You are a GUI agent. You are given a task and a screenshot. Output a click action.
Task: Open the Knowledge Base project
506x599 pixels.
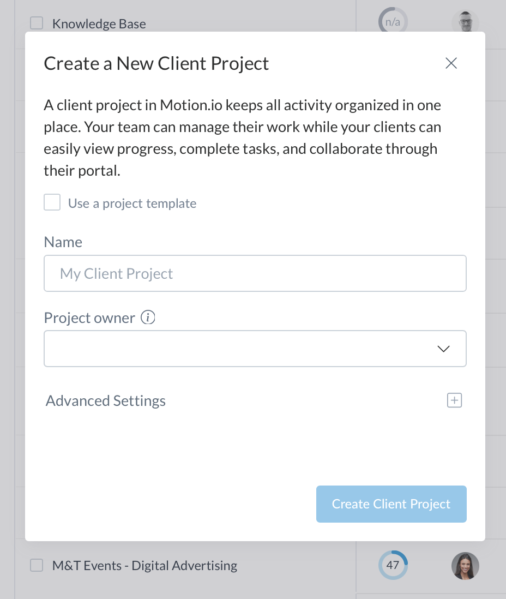99,24
